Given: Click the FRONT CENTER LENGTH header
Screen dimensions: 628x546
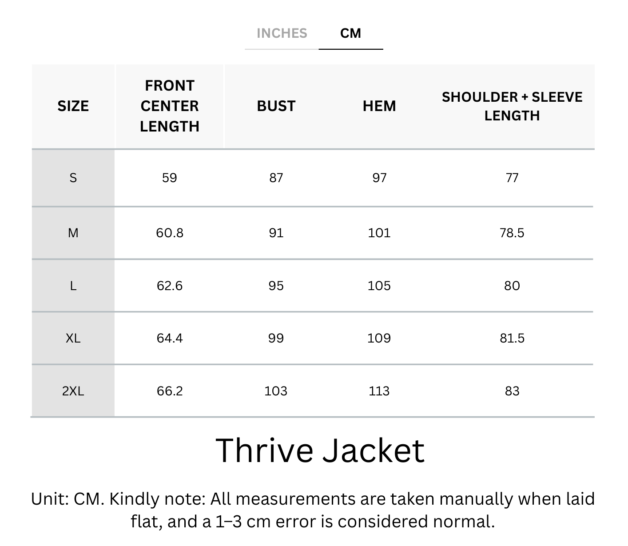Looking at the screenshot, I should (170, 106).
